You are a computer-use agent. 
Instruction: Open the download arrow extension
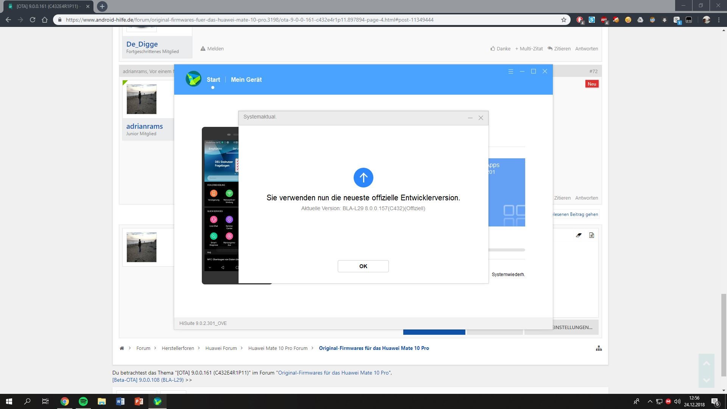coord(665,20)
